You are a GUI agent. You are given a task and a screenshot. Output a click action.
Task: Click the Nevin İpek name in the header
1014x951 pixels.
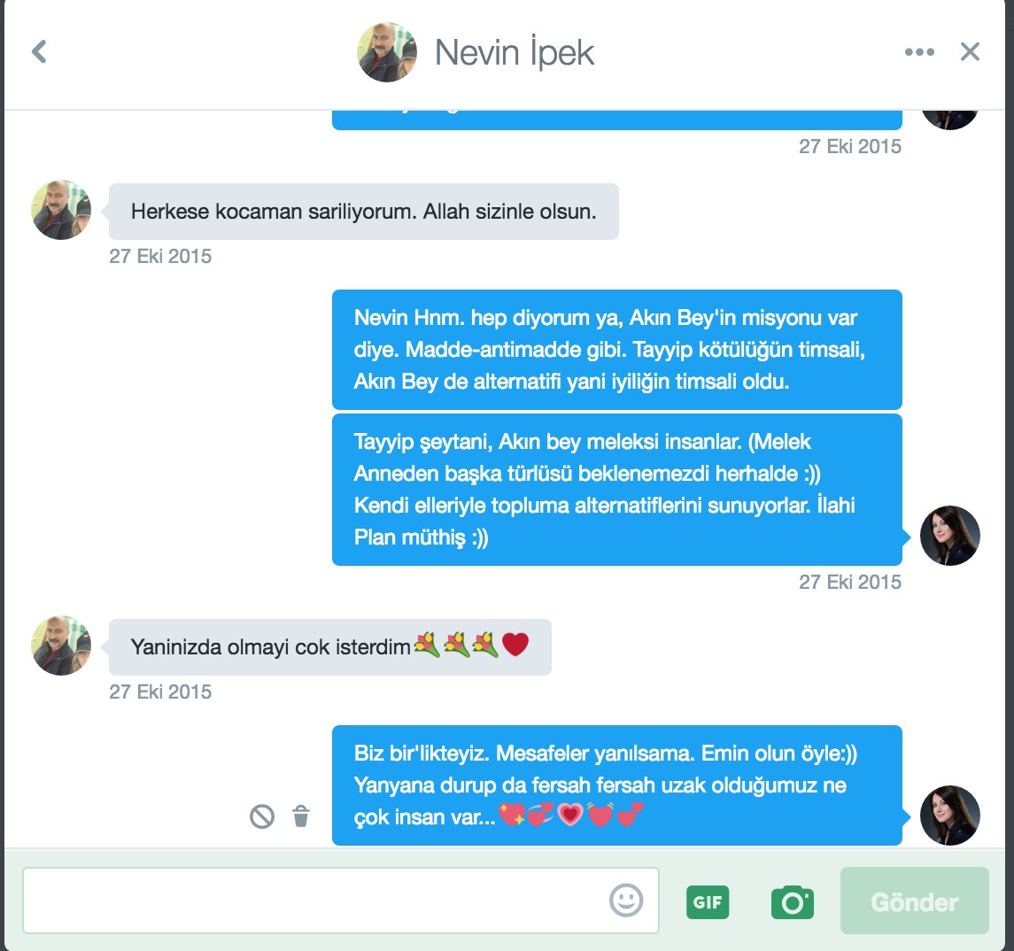pyautogui.click(x=515, y=53)
